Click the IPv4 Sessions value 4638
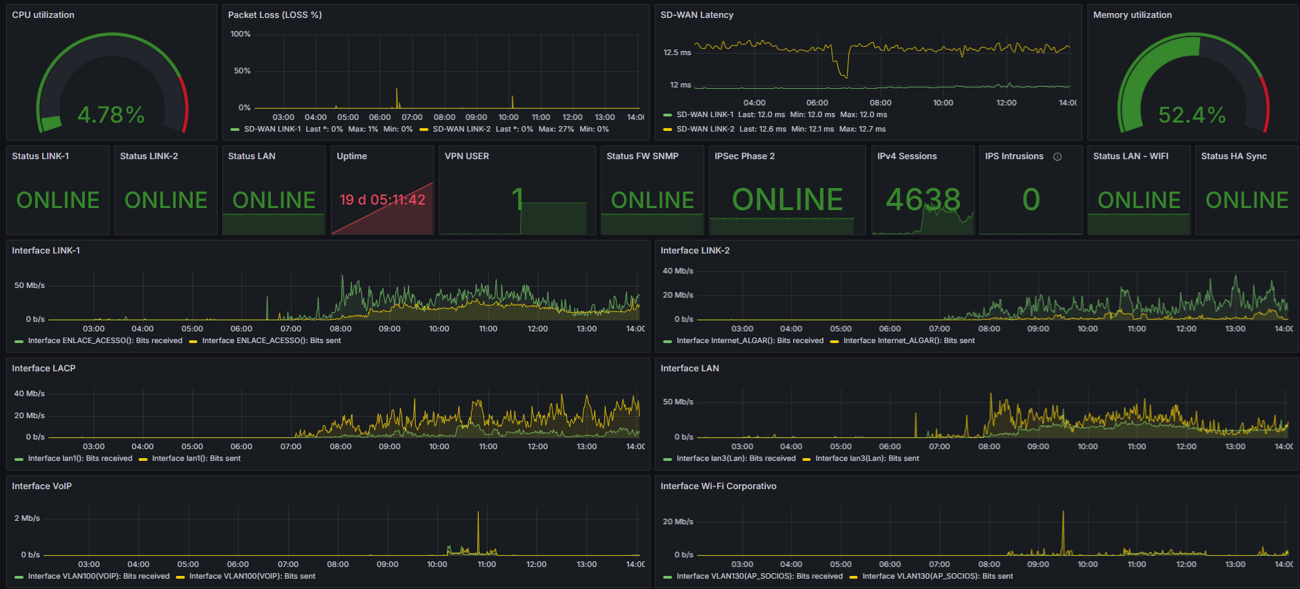1300x589 pixels. 923,200
